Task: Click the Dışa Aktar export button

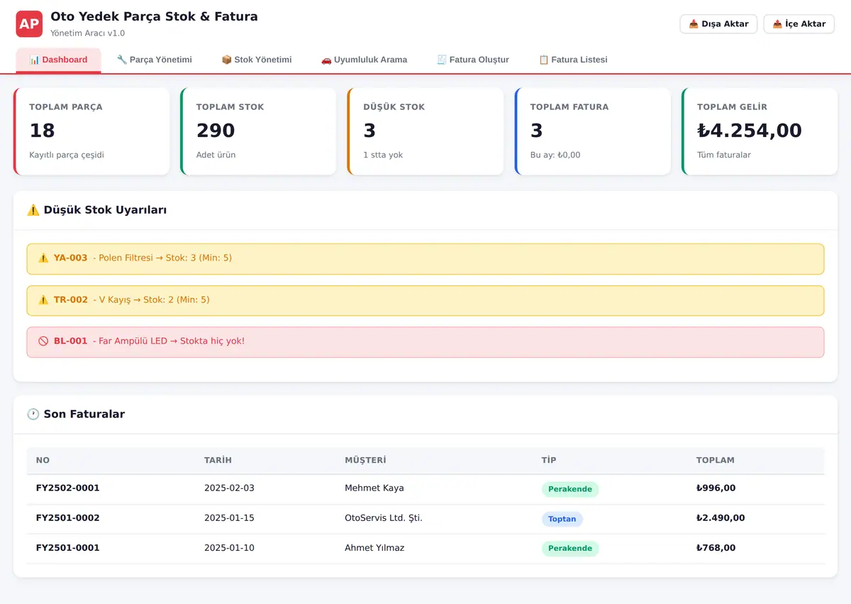Action: 718,24
